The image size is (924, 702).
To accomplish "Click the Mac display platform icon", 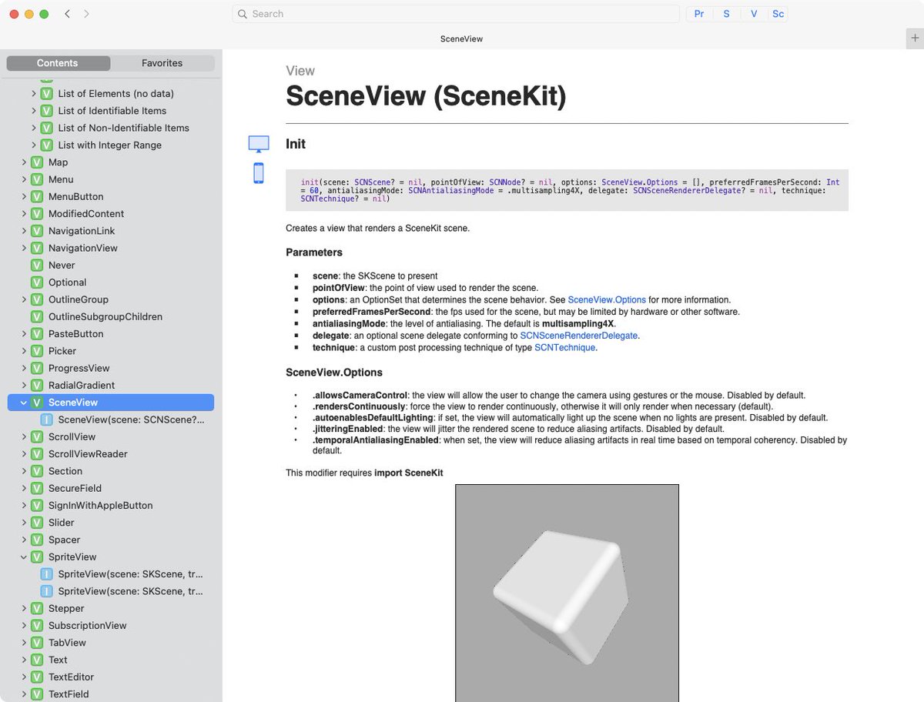I will pyautogui.click(x=259, y=143).
